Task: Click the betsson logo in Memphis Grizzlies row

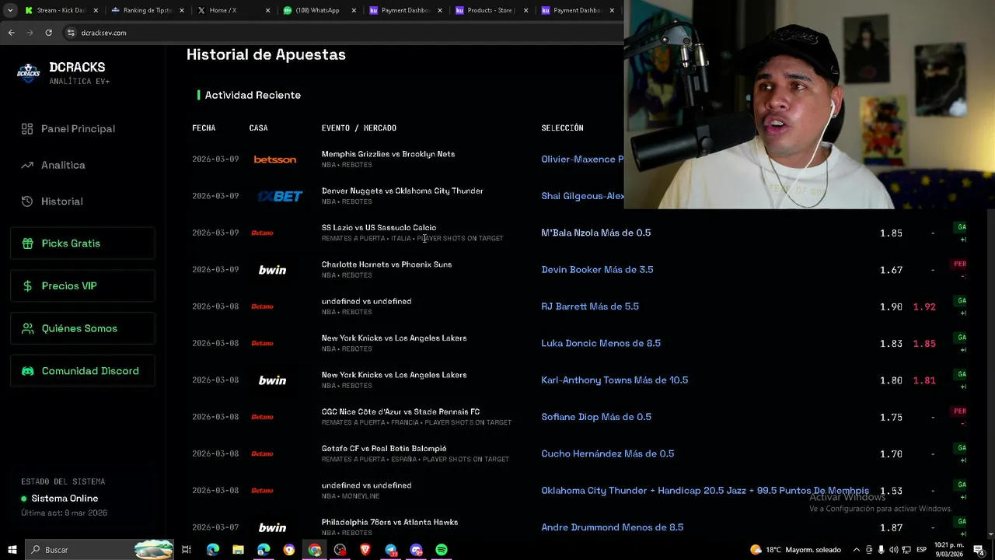Action: point(274,159)
